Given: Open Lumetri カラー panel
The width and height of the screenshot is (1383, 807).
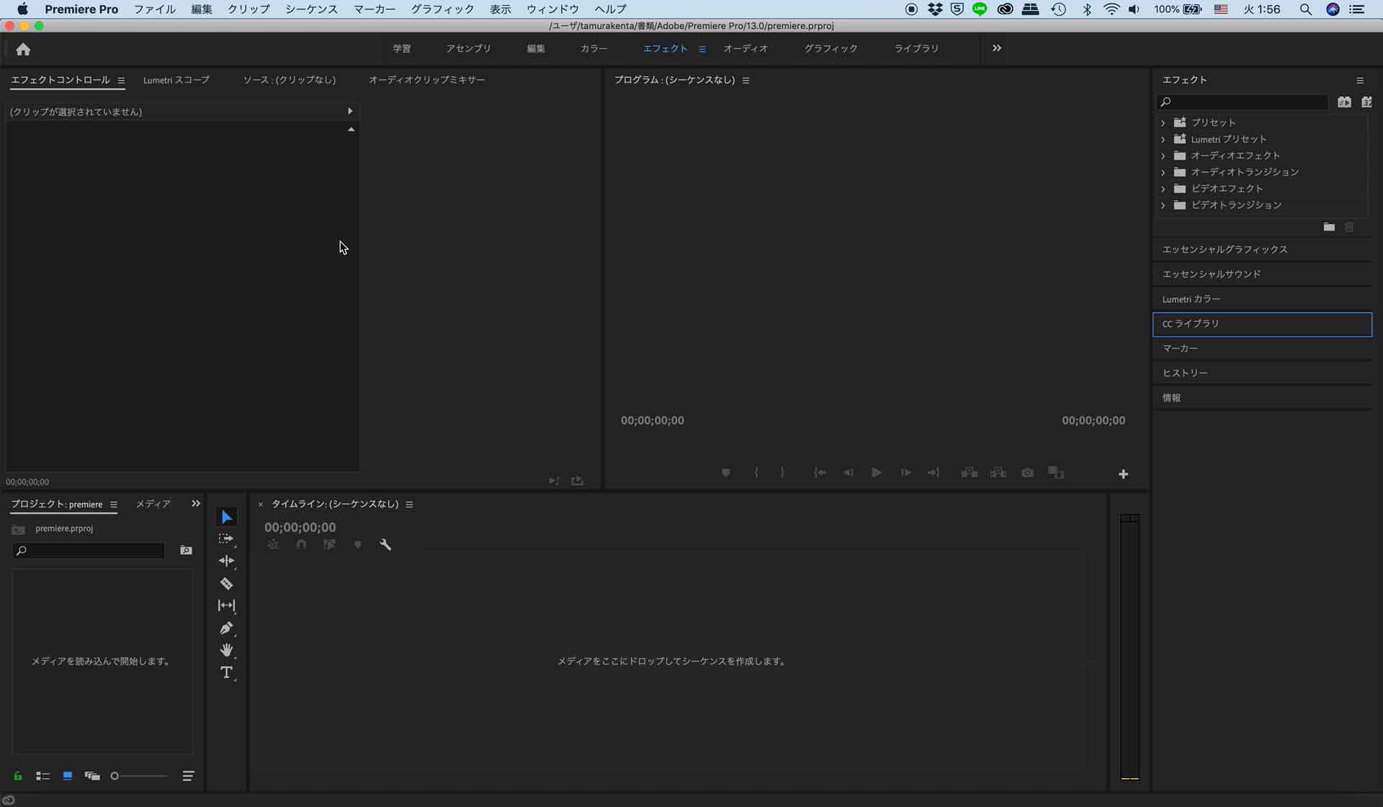Looking at the screenshot, I should pos(1262,299).
